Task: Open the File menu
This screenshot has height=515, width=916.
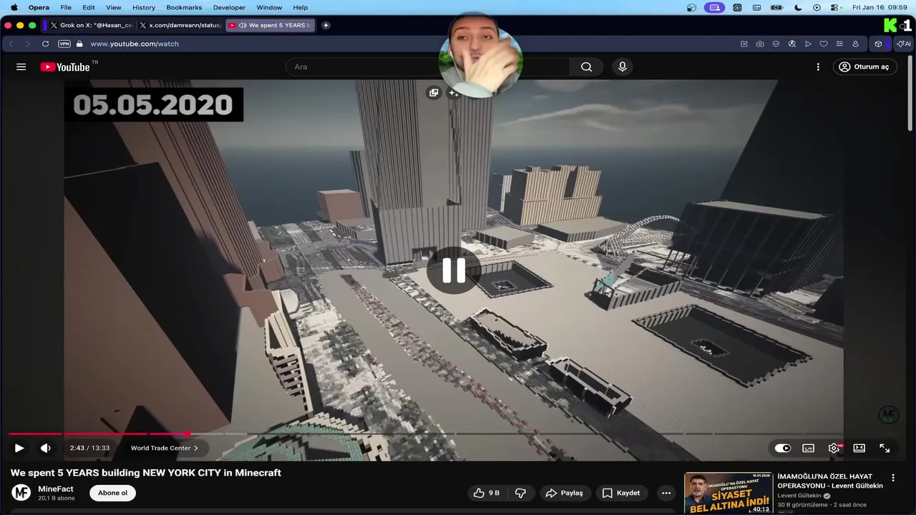Action: pos(66,7)
